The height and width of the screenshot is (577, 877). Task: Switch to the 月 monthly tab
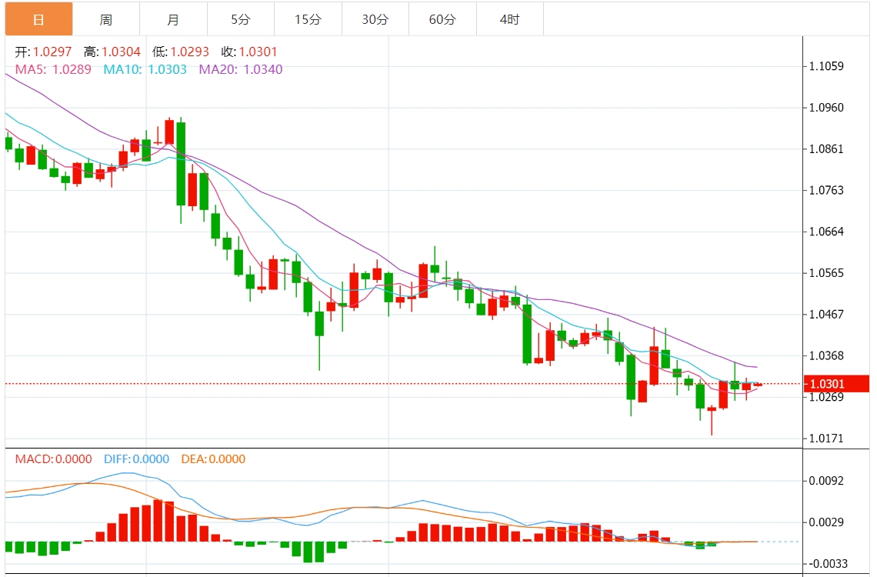click(x=173, y=19)
